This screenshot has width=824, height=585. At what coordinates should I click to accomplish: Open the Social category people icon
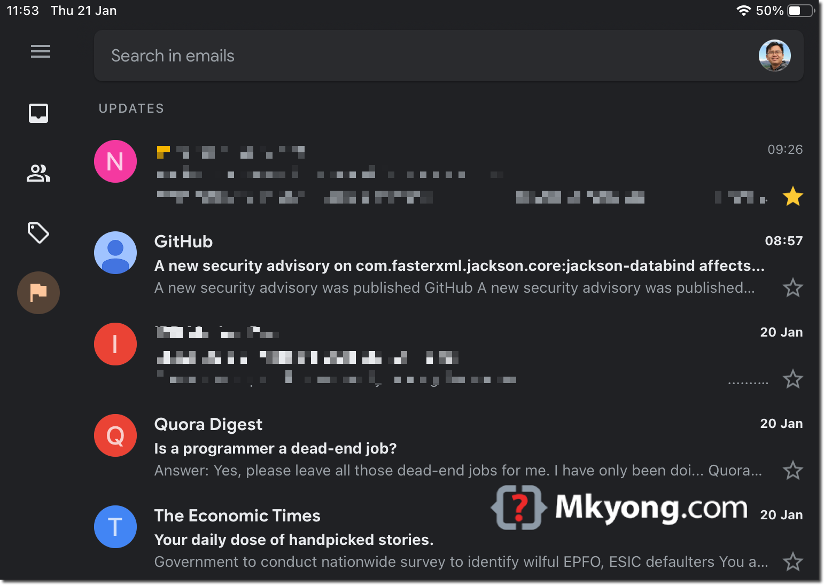38,173
